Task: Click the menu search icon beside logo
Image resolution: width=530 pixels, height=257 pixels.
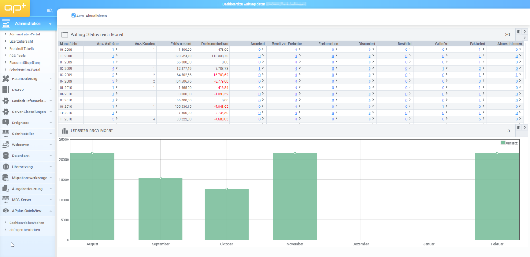Action: [50, 10]
